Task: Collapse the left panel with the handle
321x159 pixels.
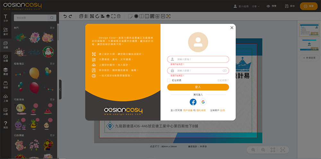Action: click(60, 90)
